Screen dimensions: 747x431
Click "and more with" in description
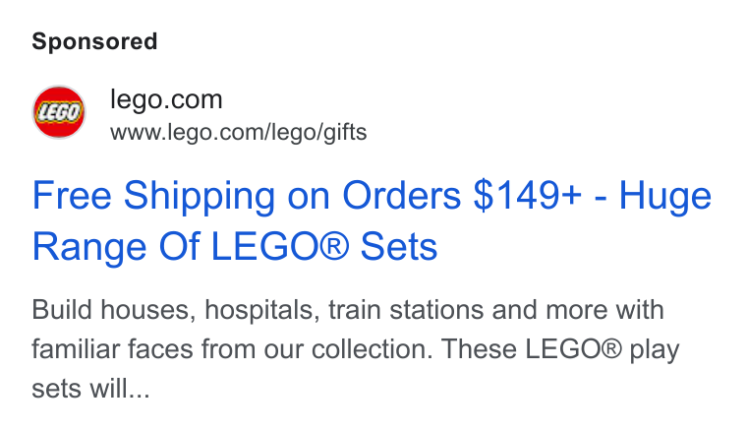tap(578, 310)
